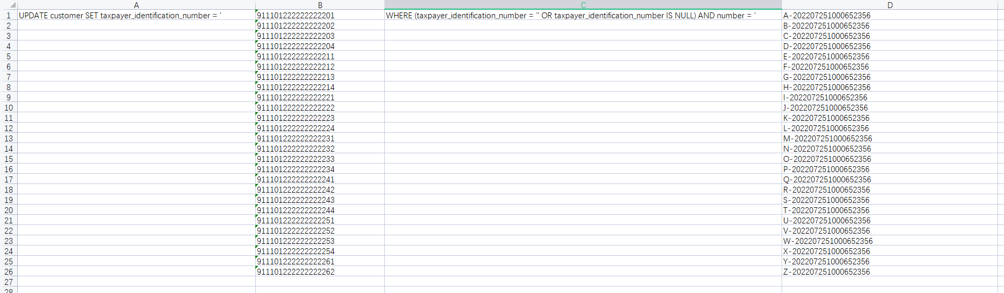
Task: Click cell A-202207251000652356
Action: (890, 15)
